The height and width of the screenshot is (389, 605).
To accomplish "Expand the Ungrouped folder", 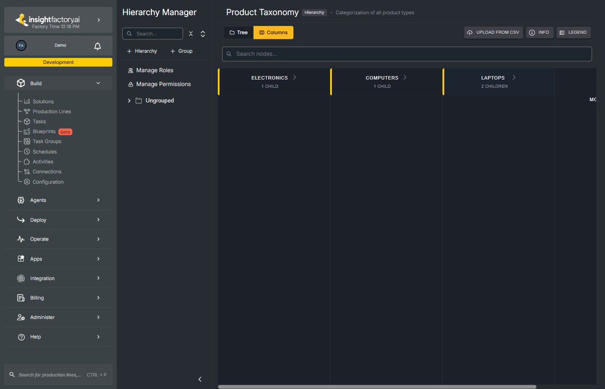I will (129, 101).
